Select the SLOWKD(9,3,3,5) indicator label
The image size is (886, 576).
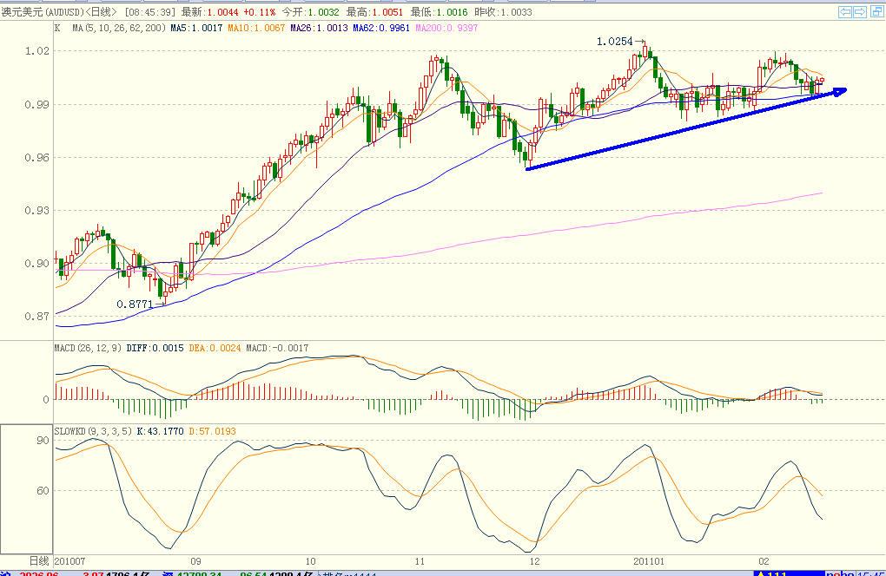(93, 431)
